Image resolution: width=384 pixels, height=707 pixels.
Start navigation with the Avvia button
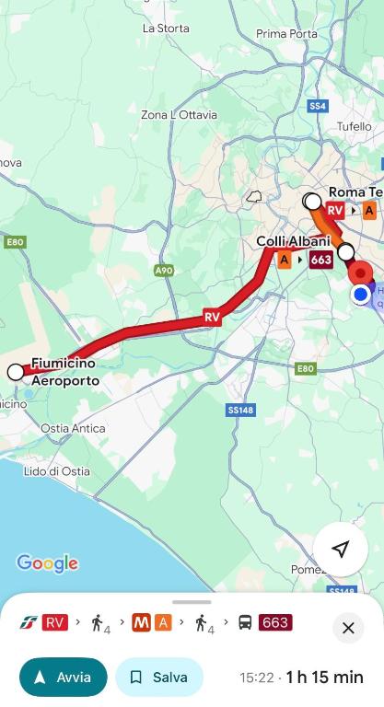click(x=64, y=678)
